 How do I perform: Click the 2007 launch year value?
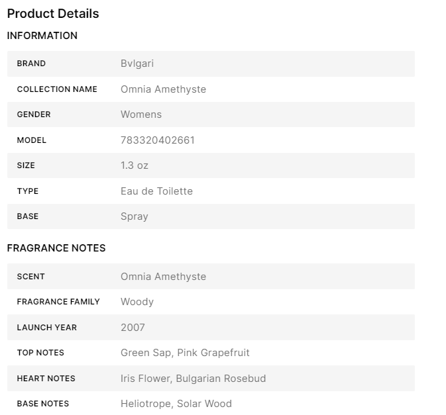pos(133,328)
